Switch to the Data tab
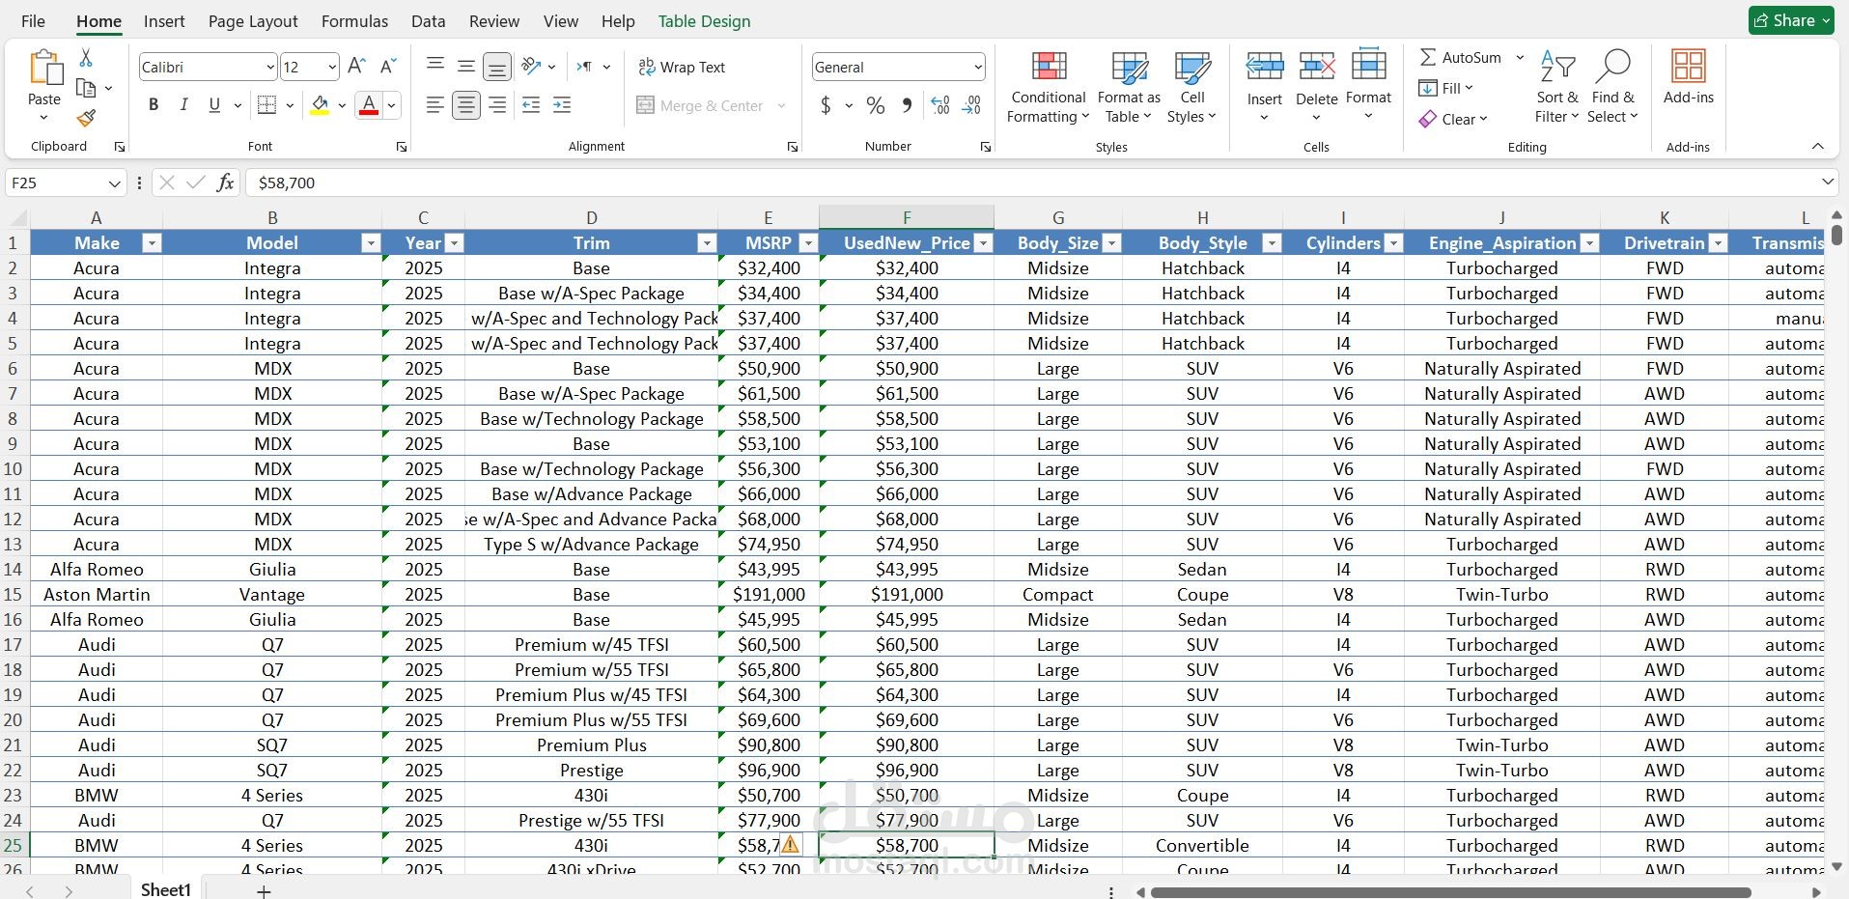 click(428, 21)
